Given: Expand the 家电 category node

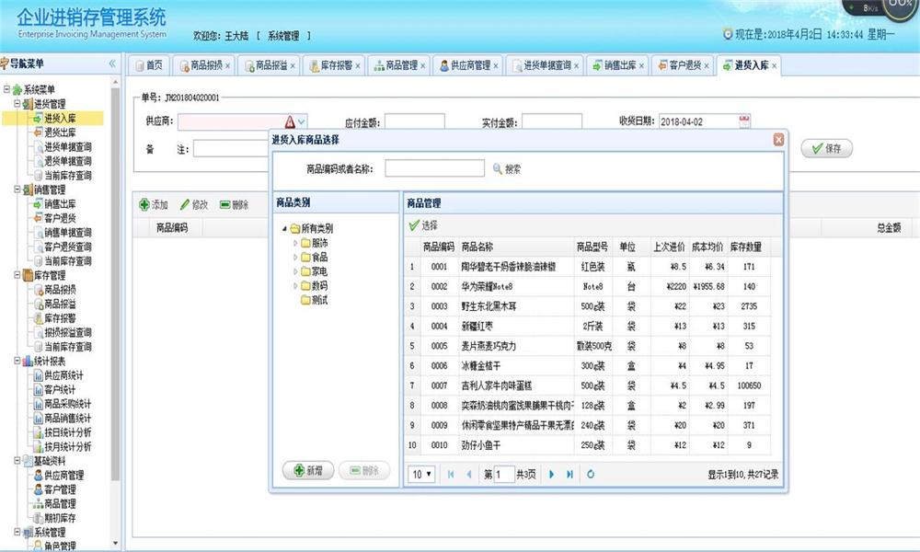Looking at the screenshot, I should coord(295,271).
